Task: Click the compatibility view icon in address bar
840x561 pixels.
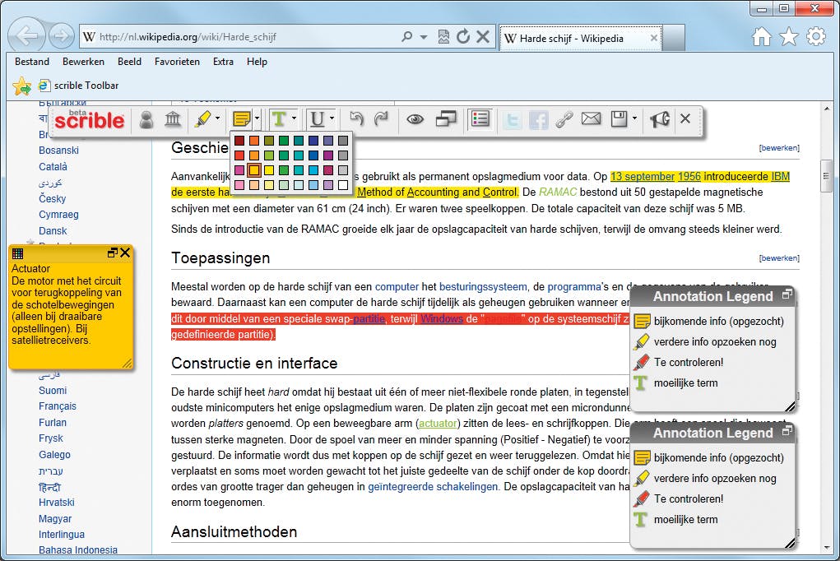Action: [443, 36]
